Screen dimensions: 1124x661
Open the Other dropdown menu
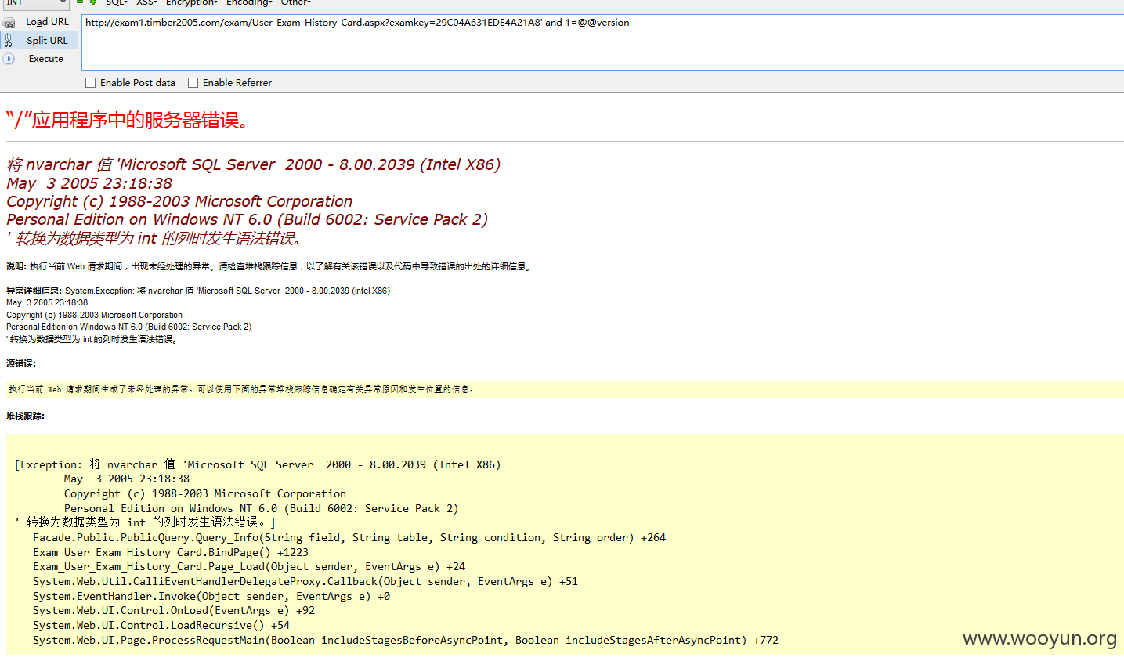(296, 3)
